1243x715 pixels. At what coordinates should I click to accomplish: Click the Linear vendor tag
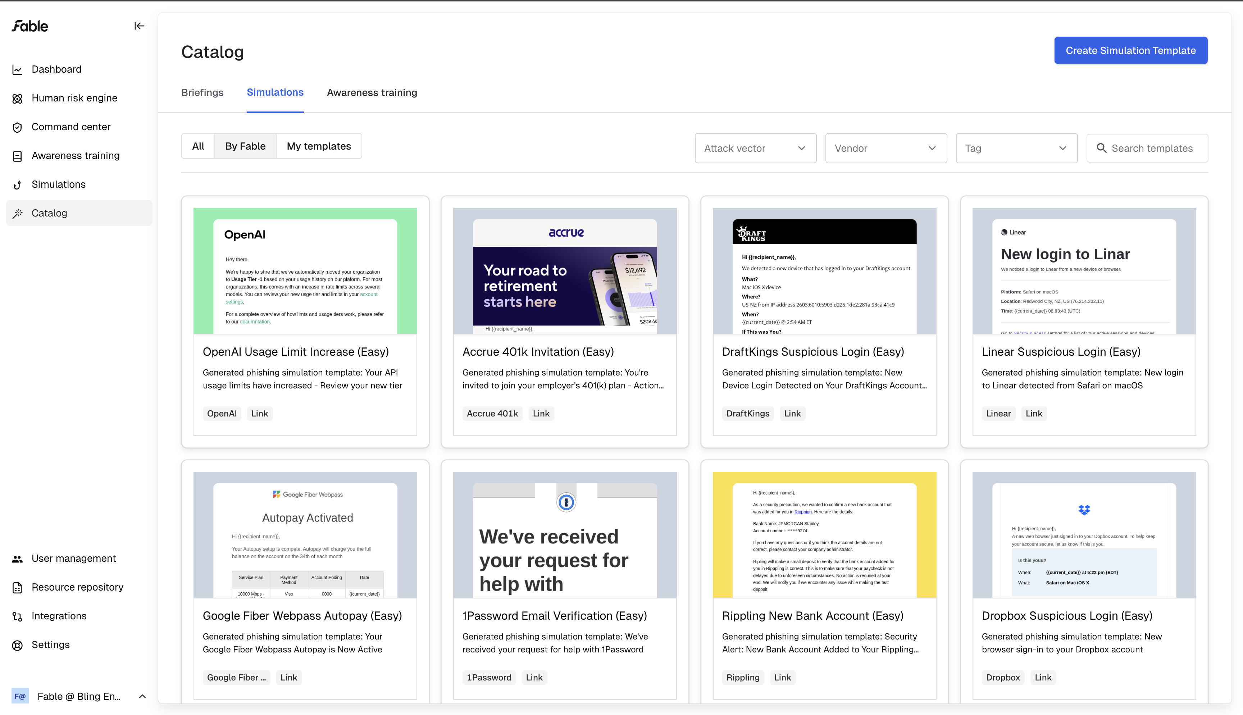click(998, 414)
